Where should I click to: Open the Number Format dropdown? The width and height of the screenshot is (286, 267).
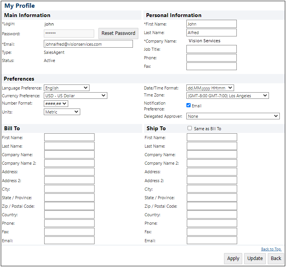56,103
